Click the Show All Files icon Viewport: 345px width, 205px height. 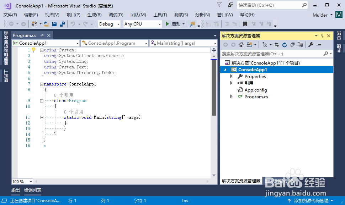coord(300,45)
